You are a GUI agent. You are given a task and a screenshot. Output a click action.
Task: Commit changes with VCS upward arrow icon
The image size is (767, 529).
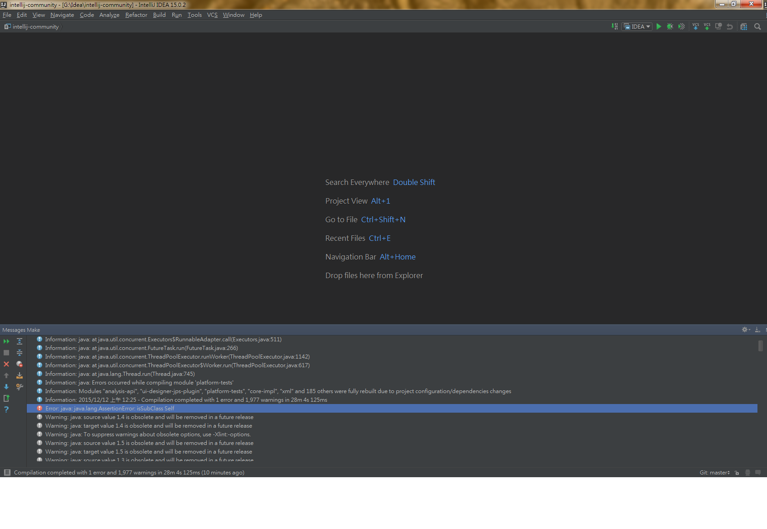[707, 26]
